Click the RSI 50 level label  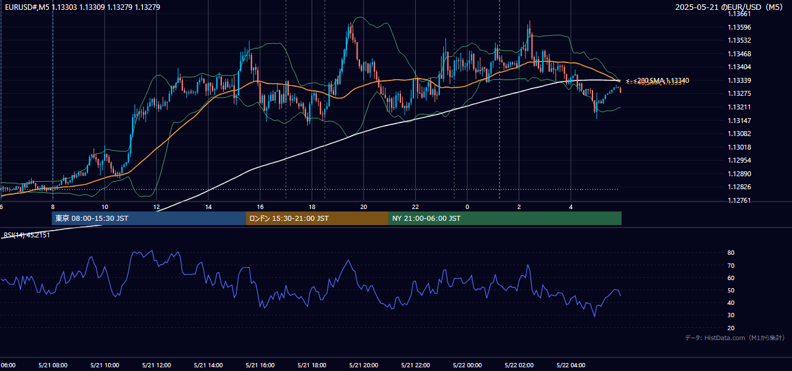pos(731,290)
